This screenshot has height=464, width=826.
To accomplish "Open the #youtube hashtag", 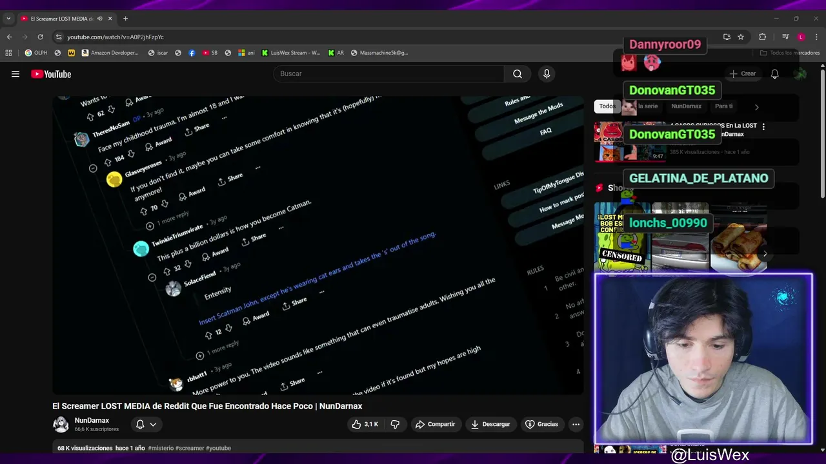I will click(218, 448).
